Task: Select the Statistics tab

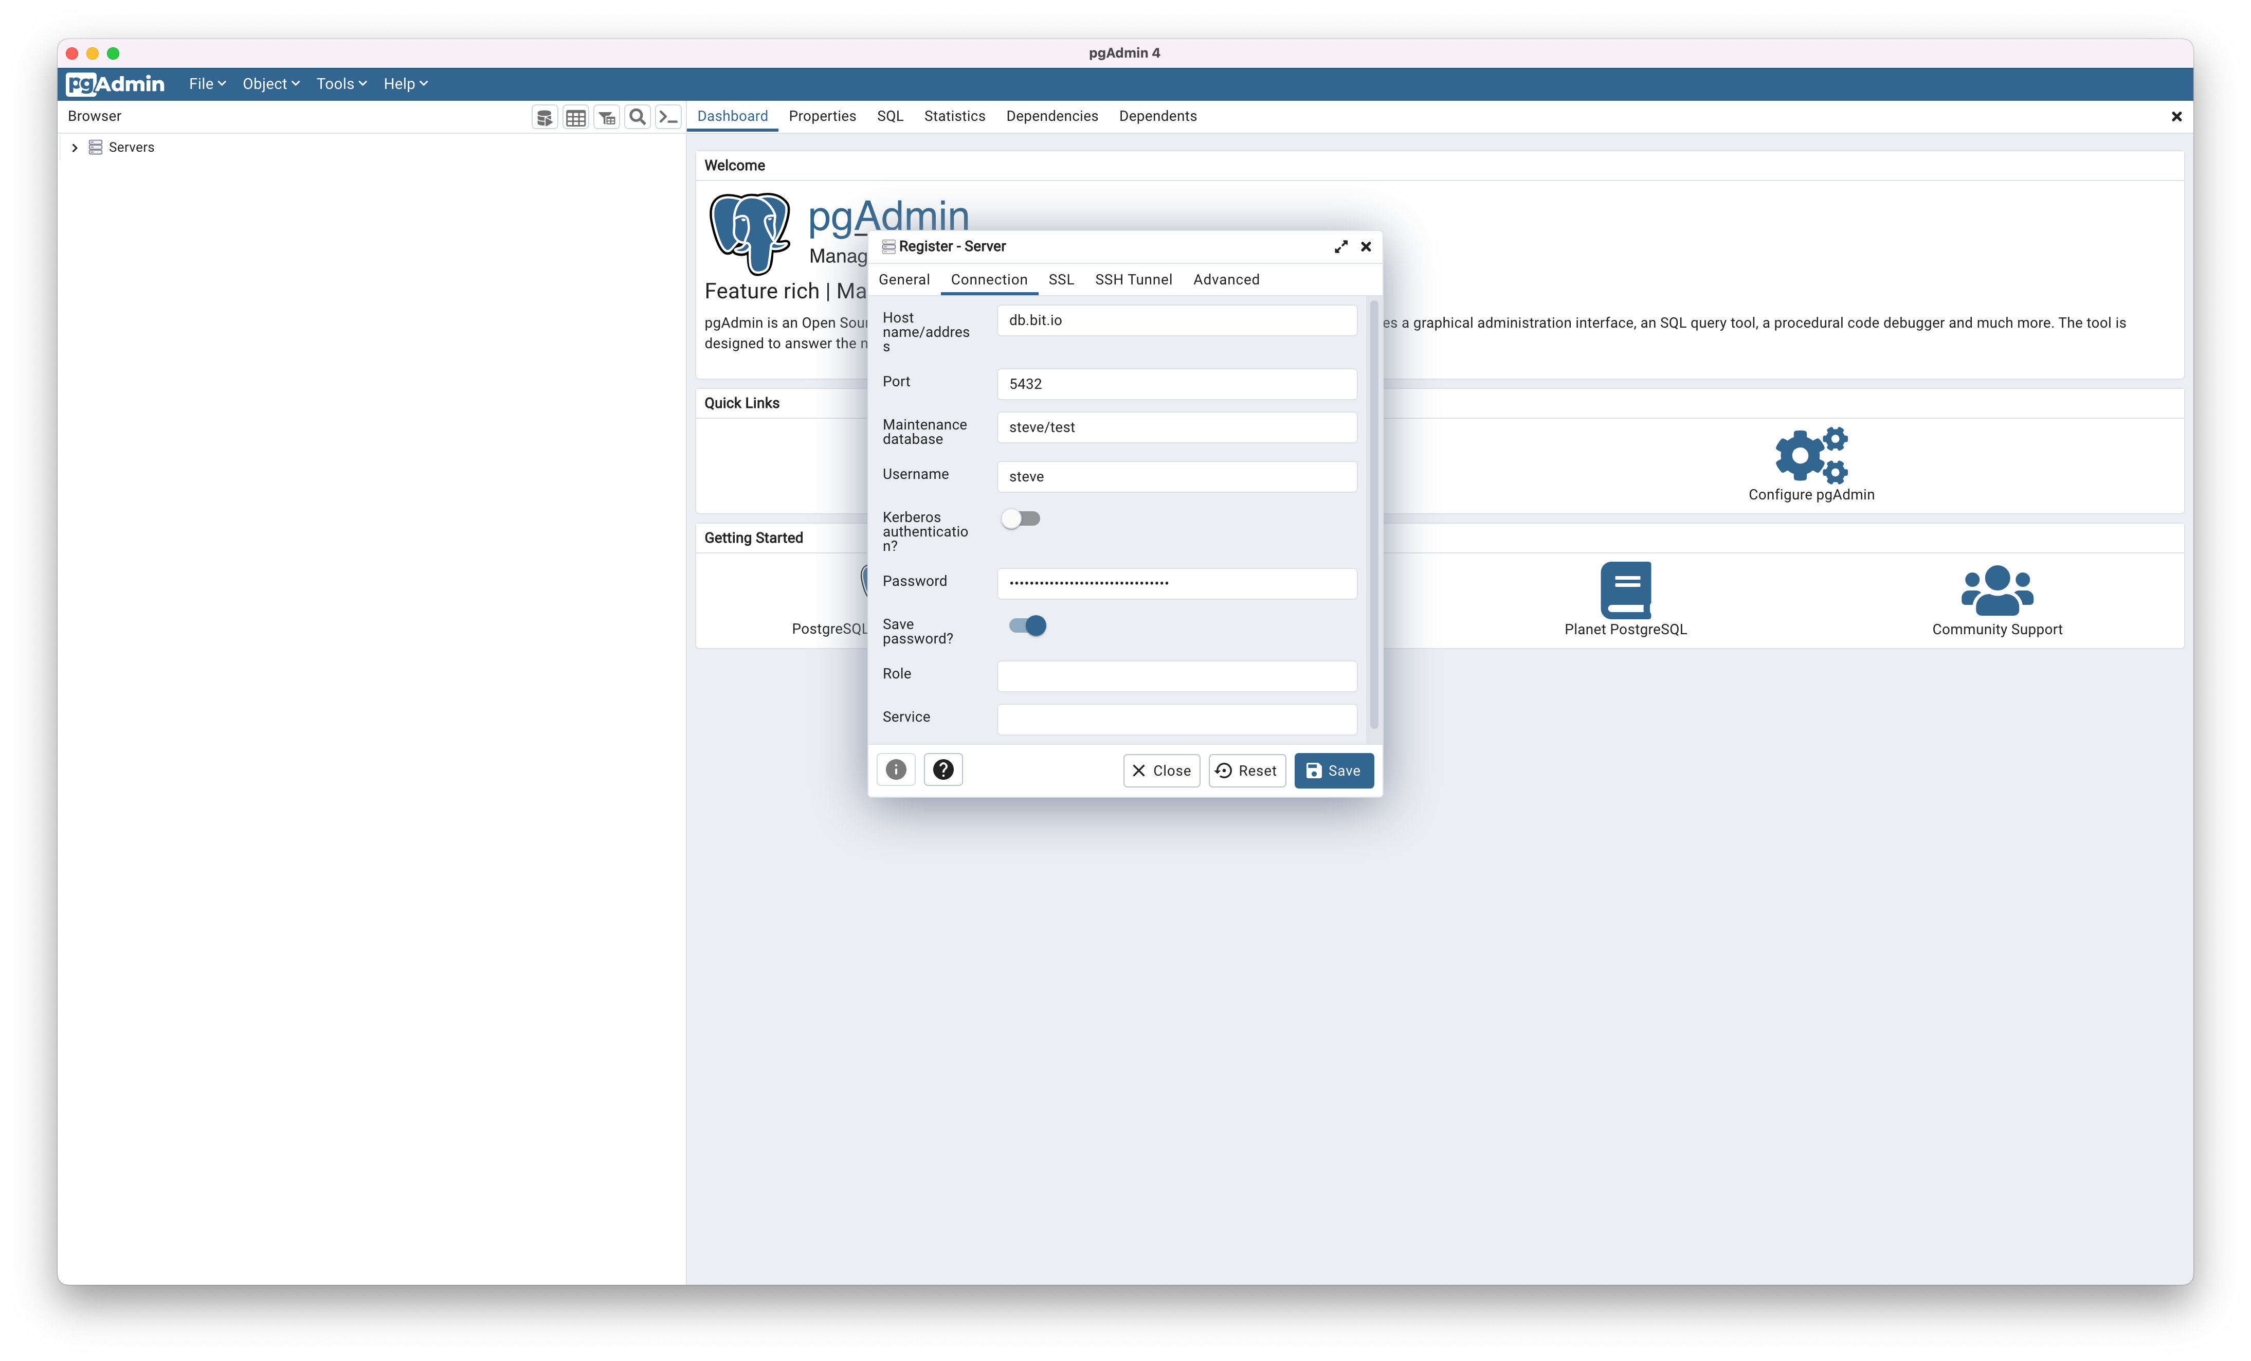Action: tap(954, 116)
